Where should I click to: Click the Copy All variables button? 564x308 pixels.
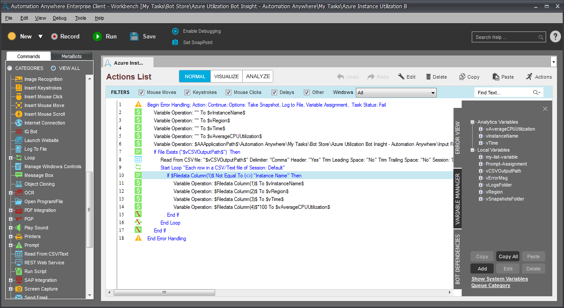click(508, 256)
